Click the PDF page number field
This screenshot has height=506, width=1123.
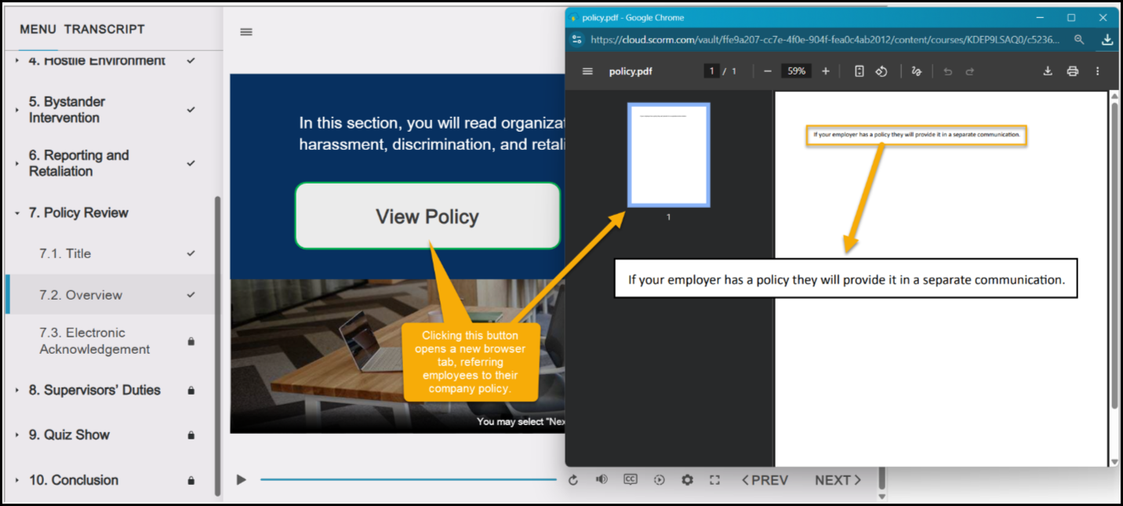712,71
